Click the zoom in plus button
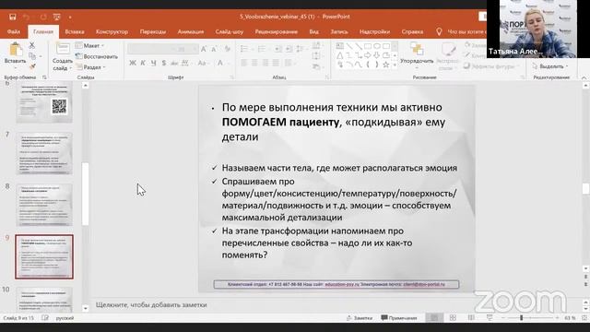 557,318
